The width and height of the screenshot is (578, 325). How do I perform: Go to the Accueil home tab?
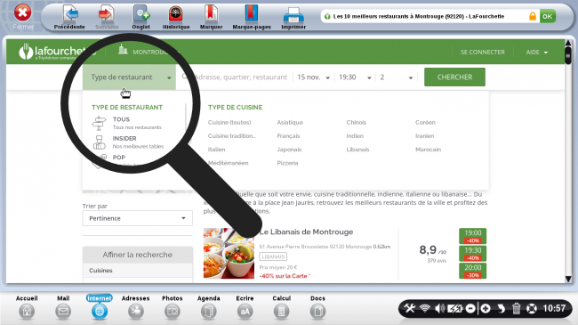(x=27, y=308)
